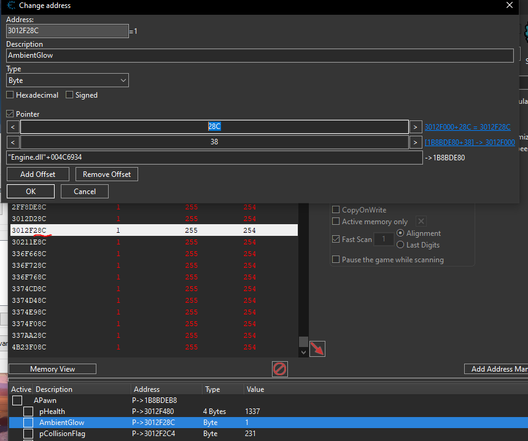Increase the 28C offset with right arrow
528x441 pixels.
click(x=416, y=127)
